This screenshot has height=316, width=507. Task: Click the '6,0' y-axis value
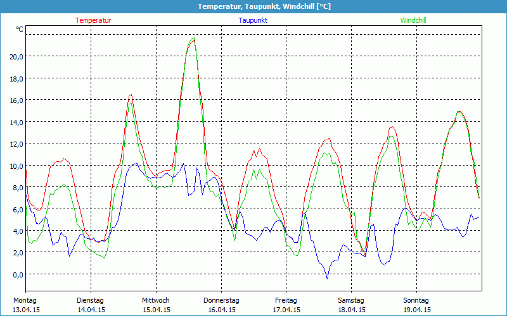point(18,209)
